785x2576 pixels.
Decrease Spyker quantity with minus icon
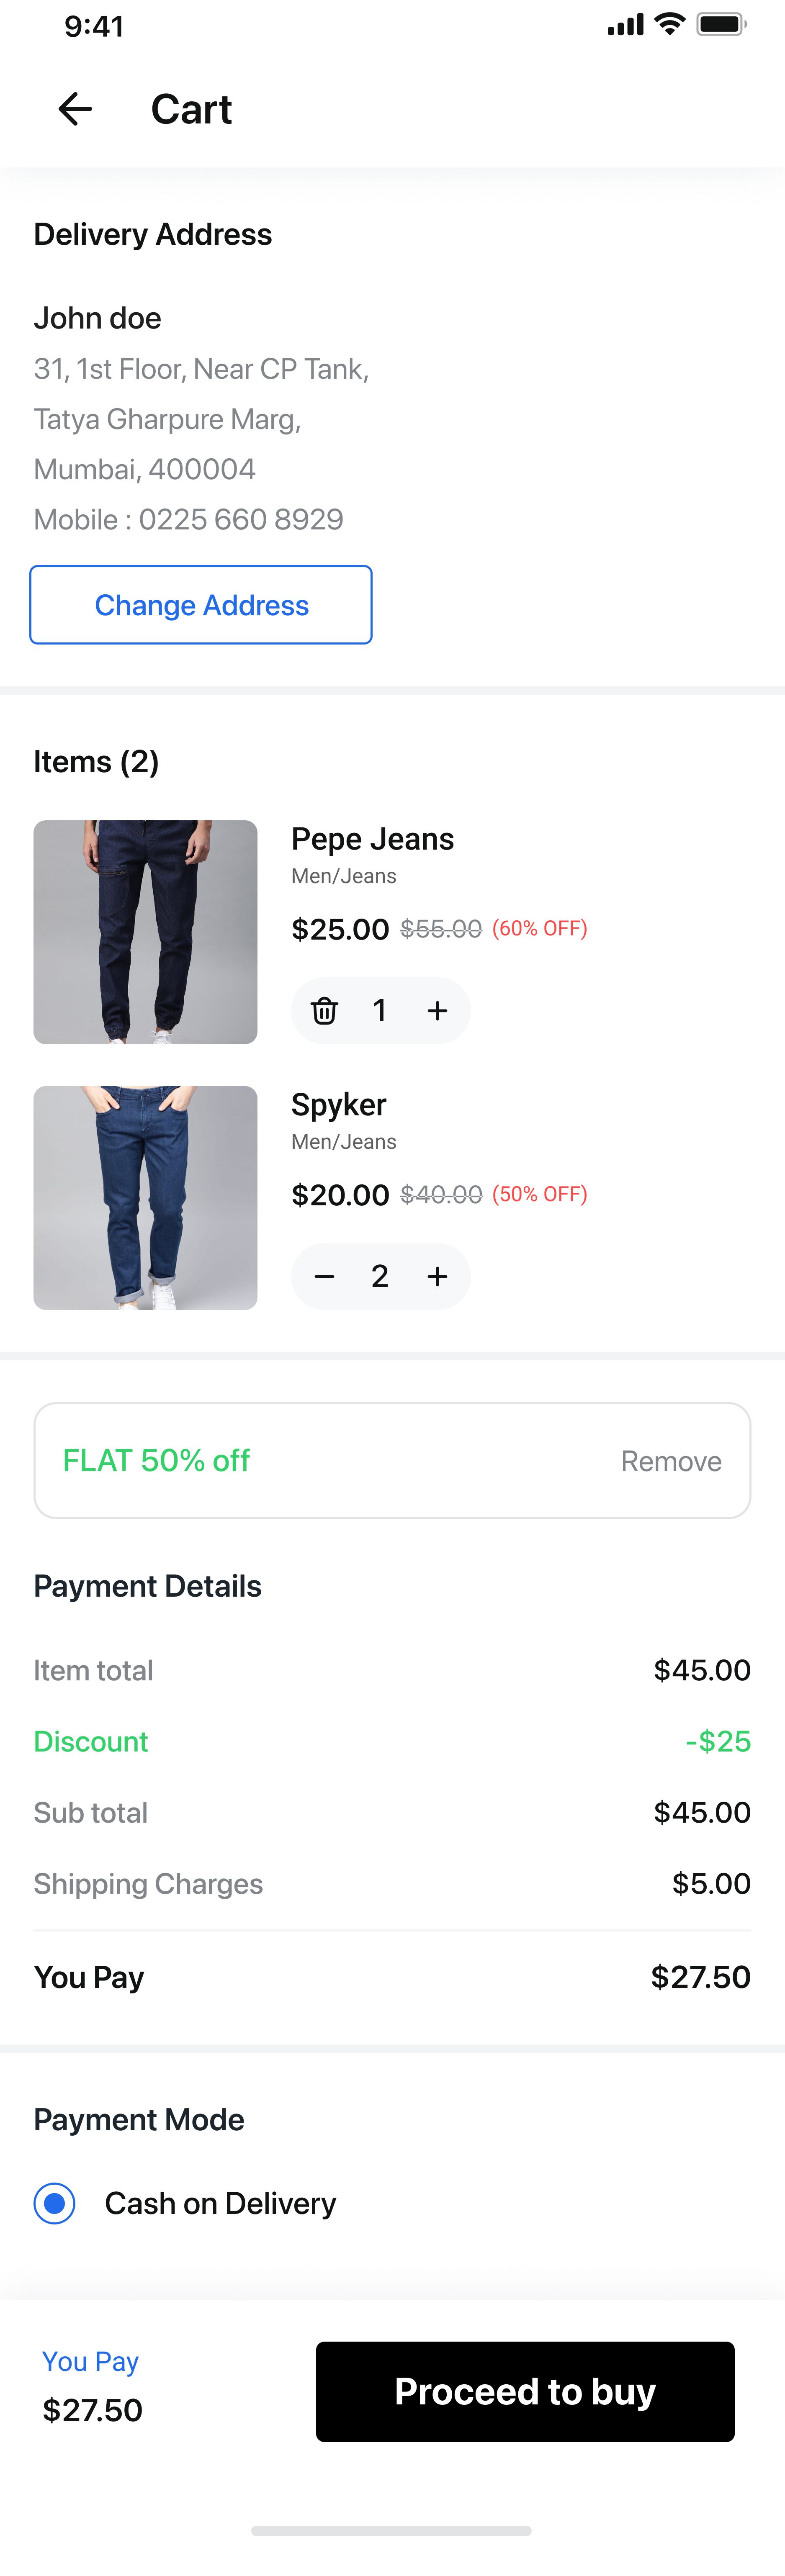point(324,1276)
